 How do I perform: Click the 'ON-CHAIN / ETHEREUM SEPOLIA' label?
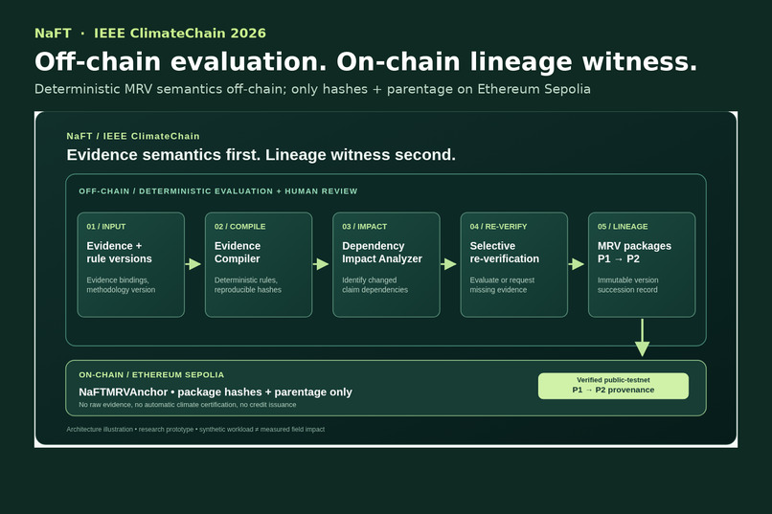(151, 375)
